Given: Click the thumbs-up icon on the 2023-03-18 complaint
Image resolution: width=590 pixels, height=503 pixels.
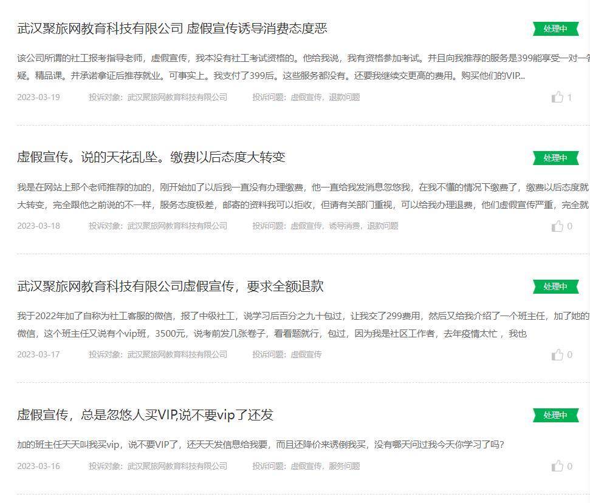Looking at the screenshot, I should coord(557,226).
